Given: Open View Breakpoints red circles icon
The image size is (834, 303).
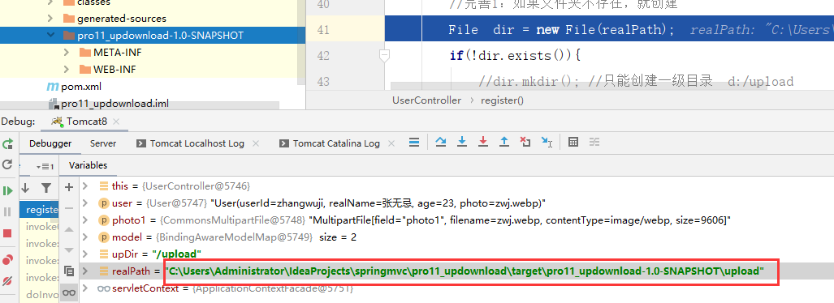Looking at the screenshot, I should tap(7, 259).
